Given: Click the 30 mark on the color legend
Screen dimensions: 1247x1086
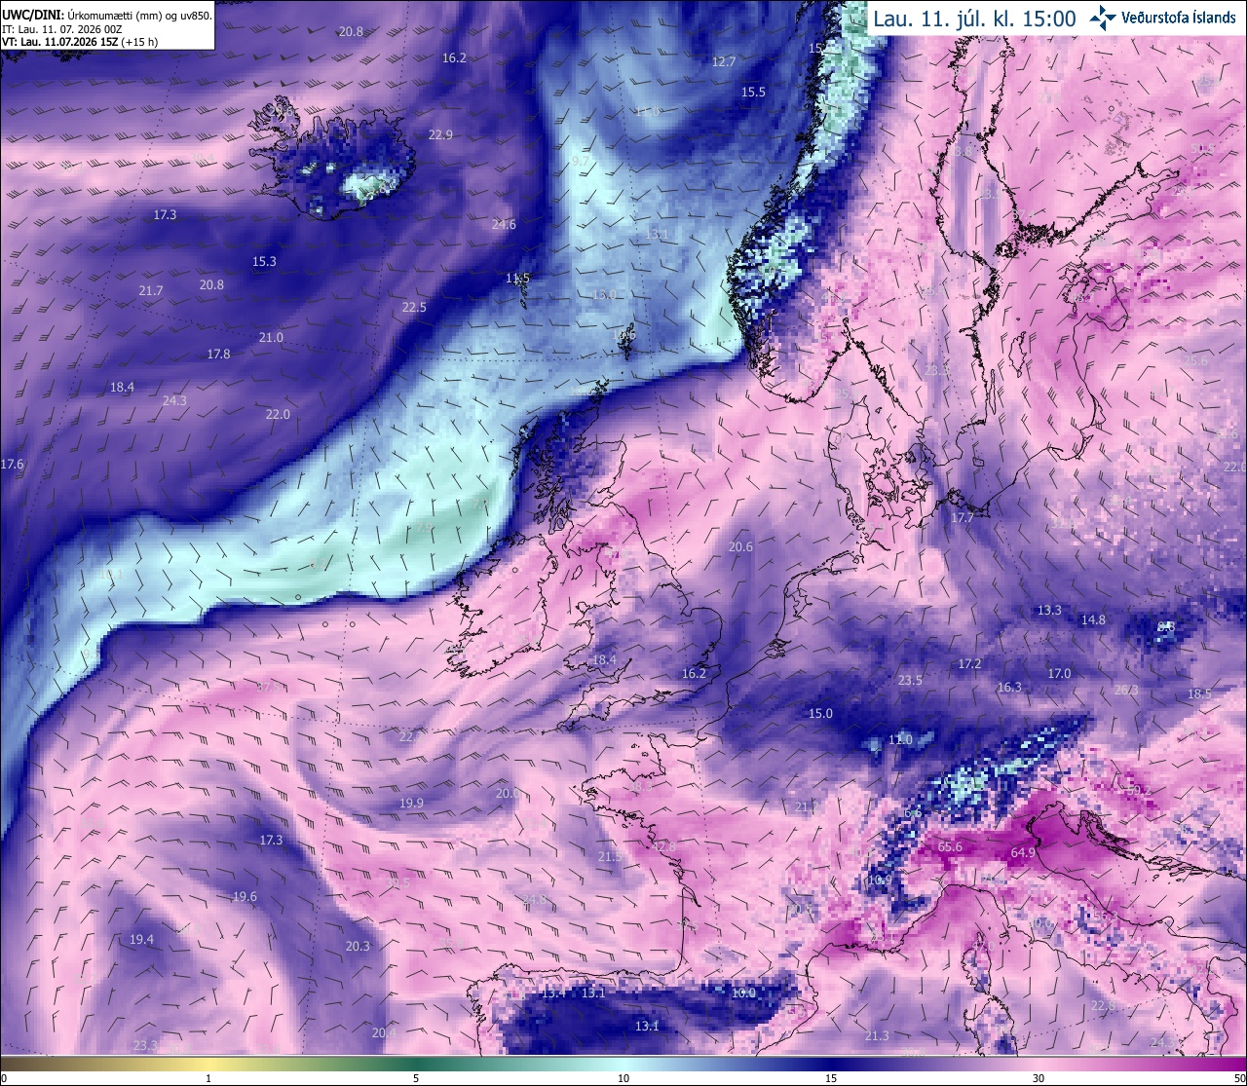Looking at the screenshot, I should click(x=1039, y=1078).
